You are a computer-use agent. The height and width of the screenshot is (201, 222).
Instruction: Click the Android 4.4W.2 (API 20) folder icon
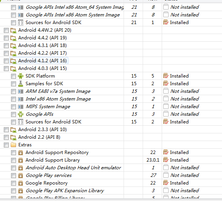point(13,30)
